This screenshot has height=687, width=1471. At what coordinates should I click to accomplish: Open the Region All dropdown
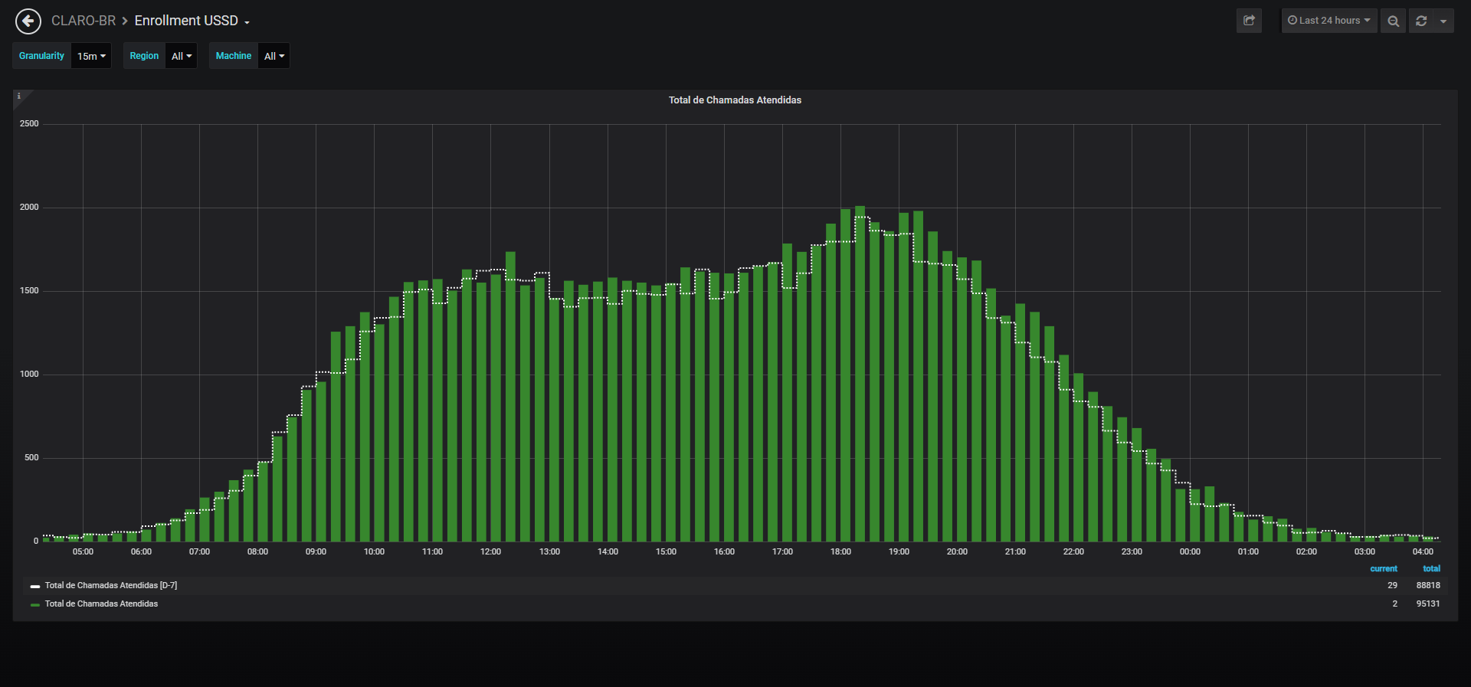(x=182, y=56)
